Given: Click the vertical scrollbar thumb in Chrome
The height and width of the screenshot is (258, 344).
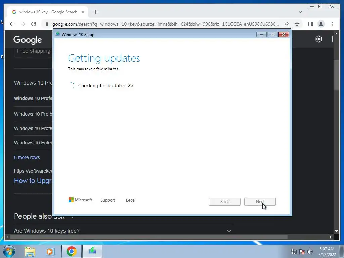Looking at the screenshot, I should pos(336,75).
